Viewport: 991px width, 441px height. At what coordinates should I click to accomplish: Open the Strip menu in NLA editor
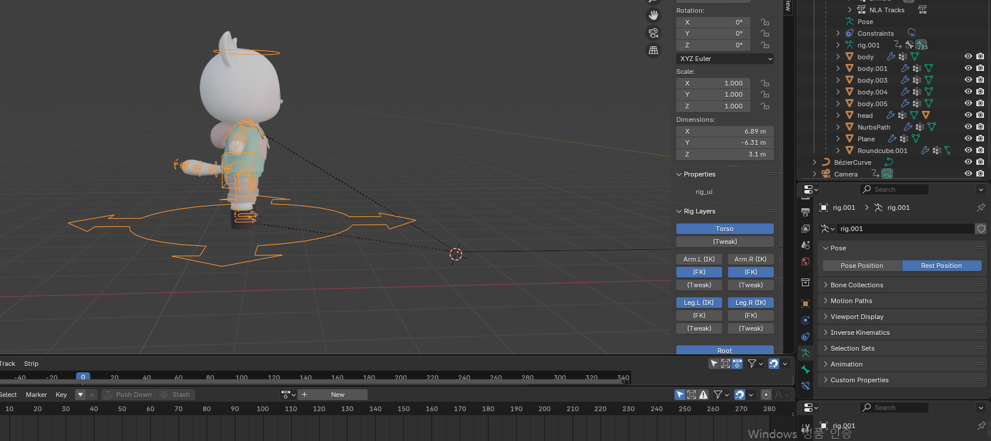[31, 364]
